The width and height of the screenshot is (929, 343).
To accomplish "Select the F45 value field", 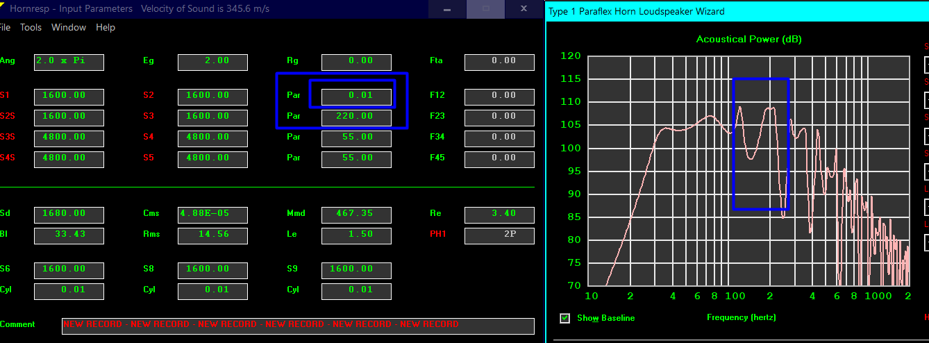I will pos(499,159).
